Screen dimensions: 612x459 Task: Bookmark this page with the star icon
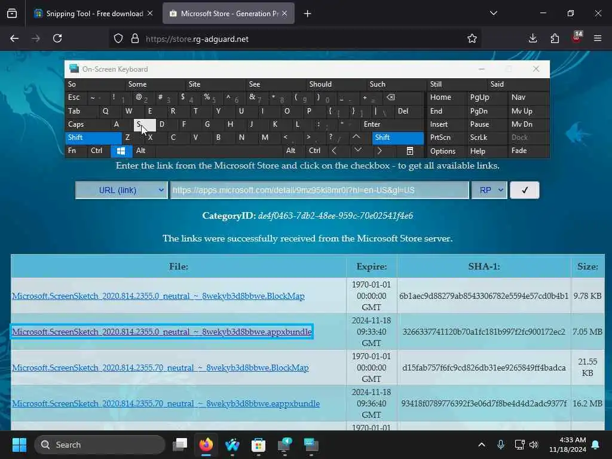click(472, 39)
